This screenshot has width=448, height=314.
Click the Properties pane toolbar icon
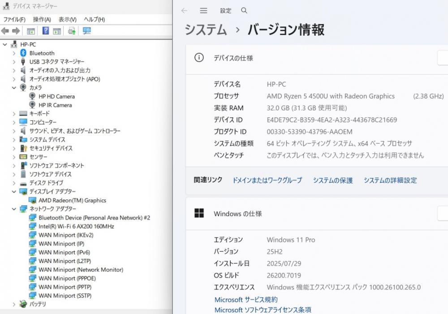tap(57, 31)
